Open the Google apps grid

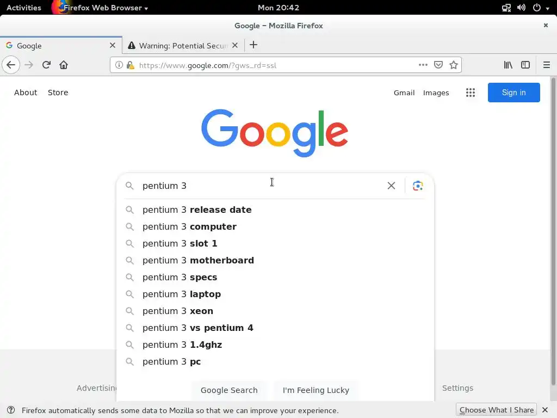pos(471,93)
